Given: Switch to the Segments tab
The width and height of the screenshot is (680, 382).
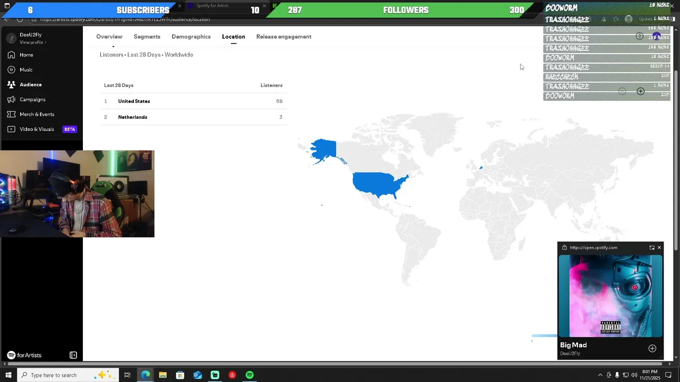Looking at the screenshot, I should point(147,37).
